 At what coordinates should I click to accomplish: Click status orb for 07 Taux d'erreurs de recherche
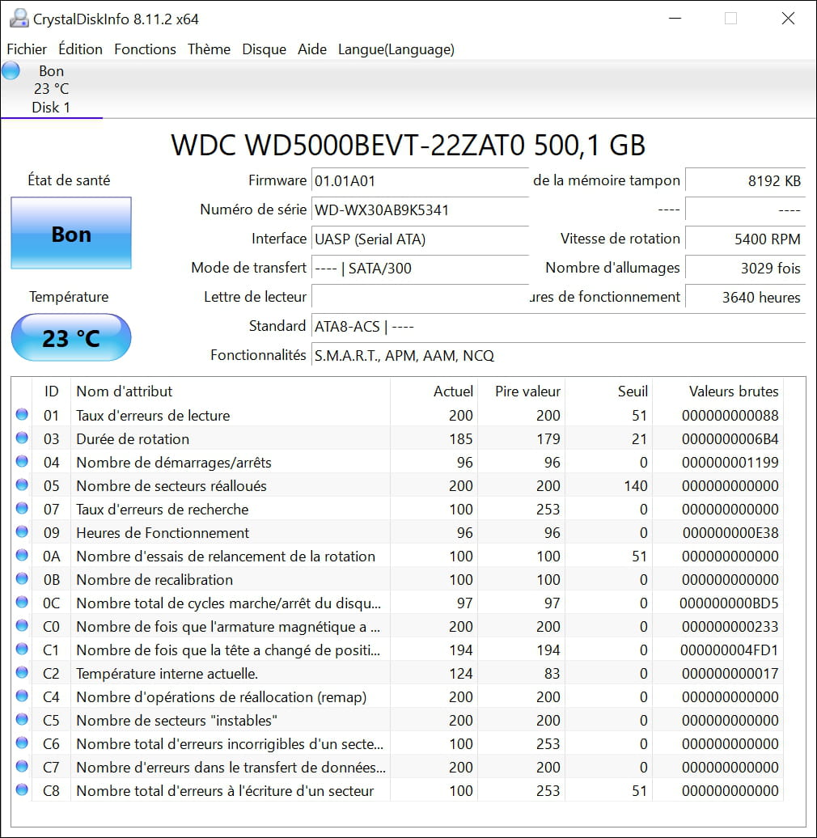pos(22,508)
